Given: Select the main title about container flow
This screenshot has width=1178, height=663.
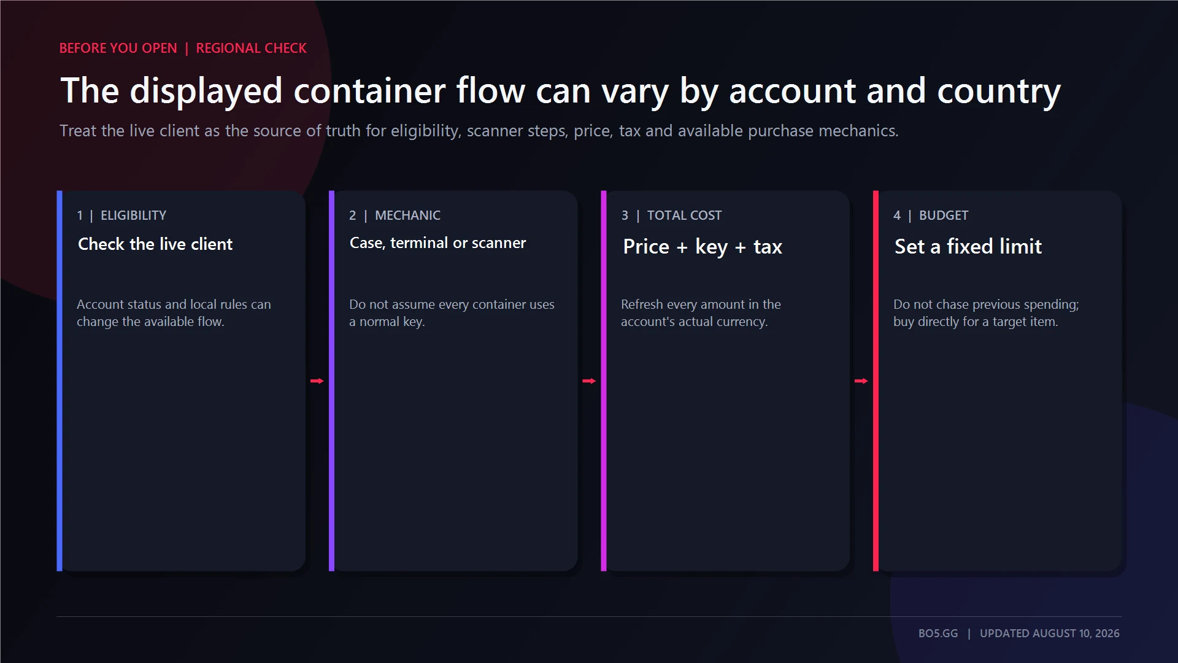Looking at the screenshot, I should 560,91.
